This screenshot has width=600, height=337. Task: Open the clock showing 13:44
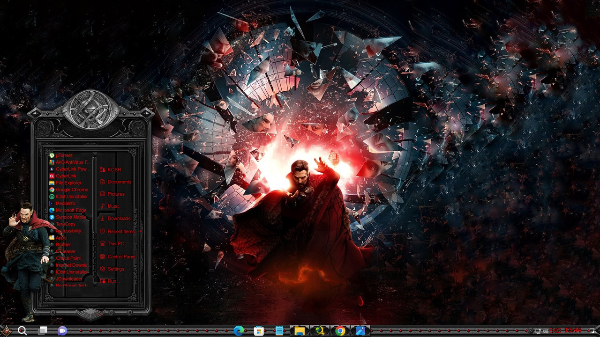click(x=573, y=330)
